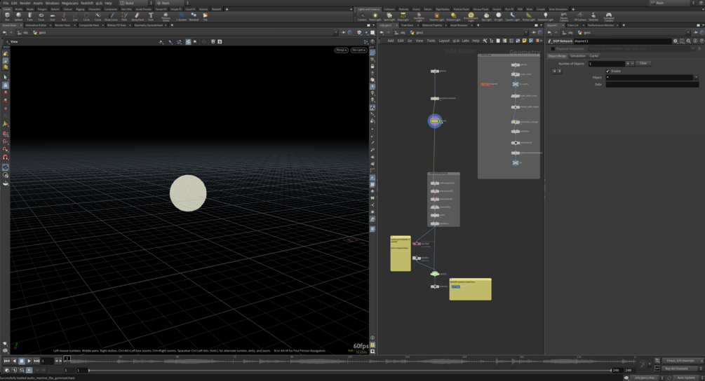Switch to the Geometry Spreadsheet tab
This screenshot has width=705, height=381.
pyautogui.click(x=149, y=25)
